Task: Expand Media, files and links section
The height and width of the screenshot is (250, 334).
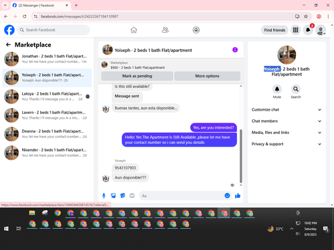Action: 287,133
